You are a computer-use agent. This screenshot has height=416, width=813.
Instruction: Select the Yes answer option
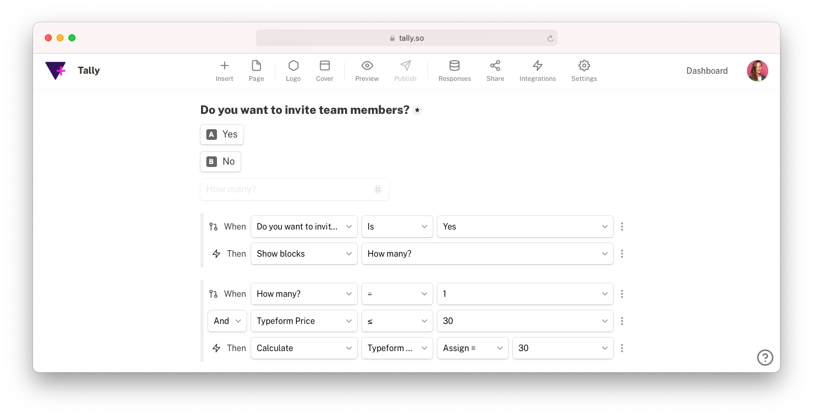tap(222, 135)
